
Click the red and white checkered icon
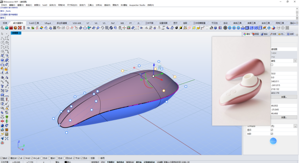[20, 28]
